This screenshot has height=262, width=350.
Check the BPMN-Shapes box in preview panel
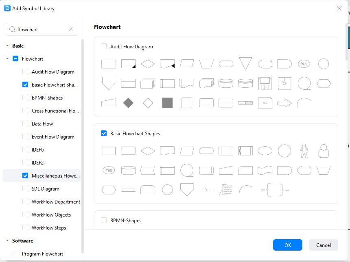104,221
